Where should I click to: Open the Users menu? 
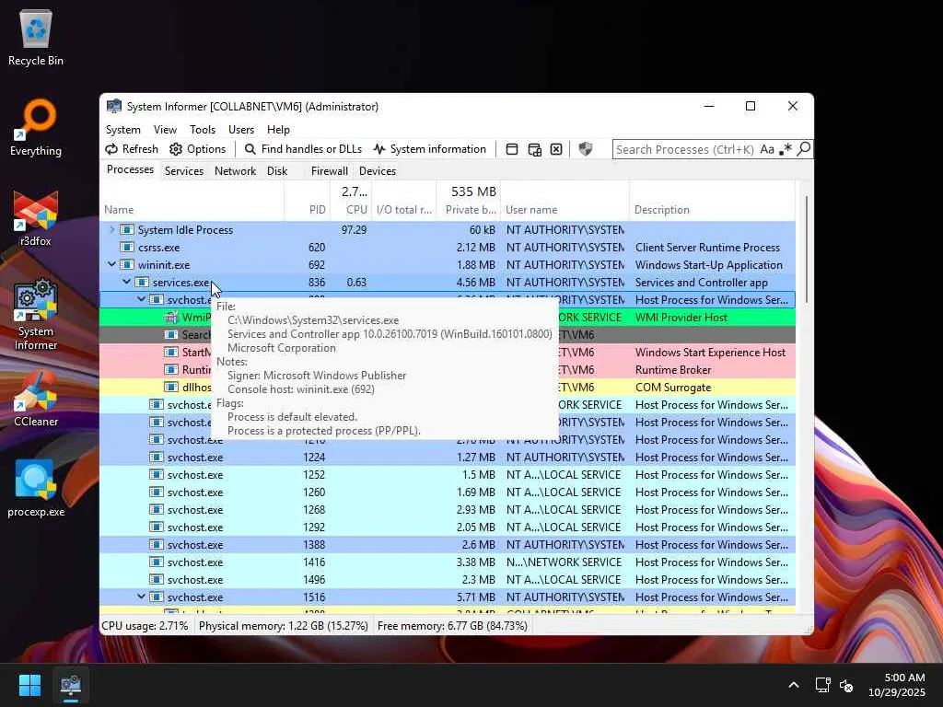point(241,129)
